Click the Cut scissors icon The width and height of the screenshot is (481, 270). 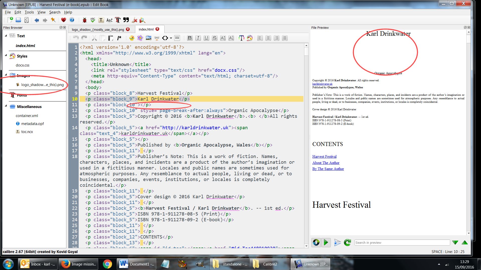[x=94, y=38]
